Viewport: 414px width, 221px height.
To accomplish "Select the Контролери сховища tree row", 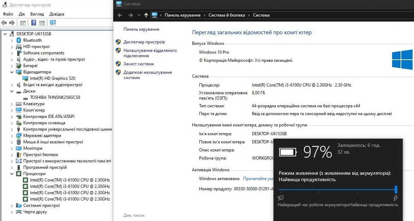I will (44, 123).
